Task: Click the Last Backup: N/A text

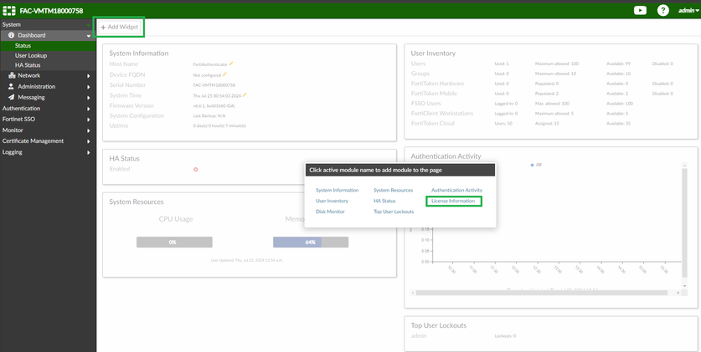Action: click(209, 115)
